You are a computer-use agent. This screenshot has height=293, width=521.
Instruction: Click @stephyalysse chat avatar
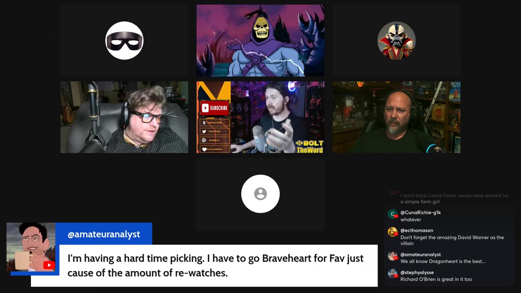pos(392,274)
